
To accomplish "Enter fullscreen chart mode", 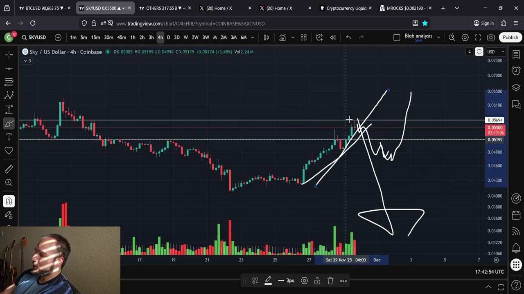I will coord(478,38).
